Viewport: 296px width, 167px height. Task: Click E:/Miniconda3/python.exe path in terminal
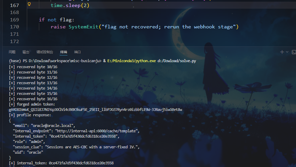pos(132,61)
